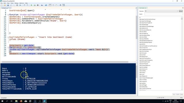Click the Insert button in Commands pane
This screenshot has width=184, height=103.
(178, 94)
